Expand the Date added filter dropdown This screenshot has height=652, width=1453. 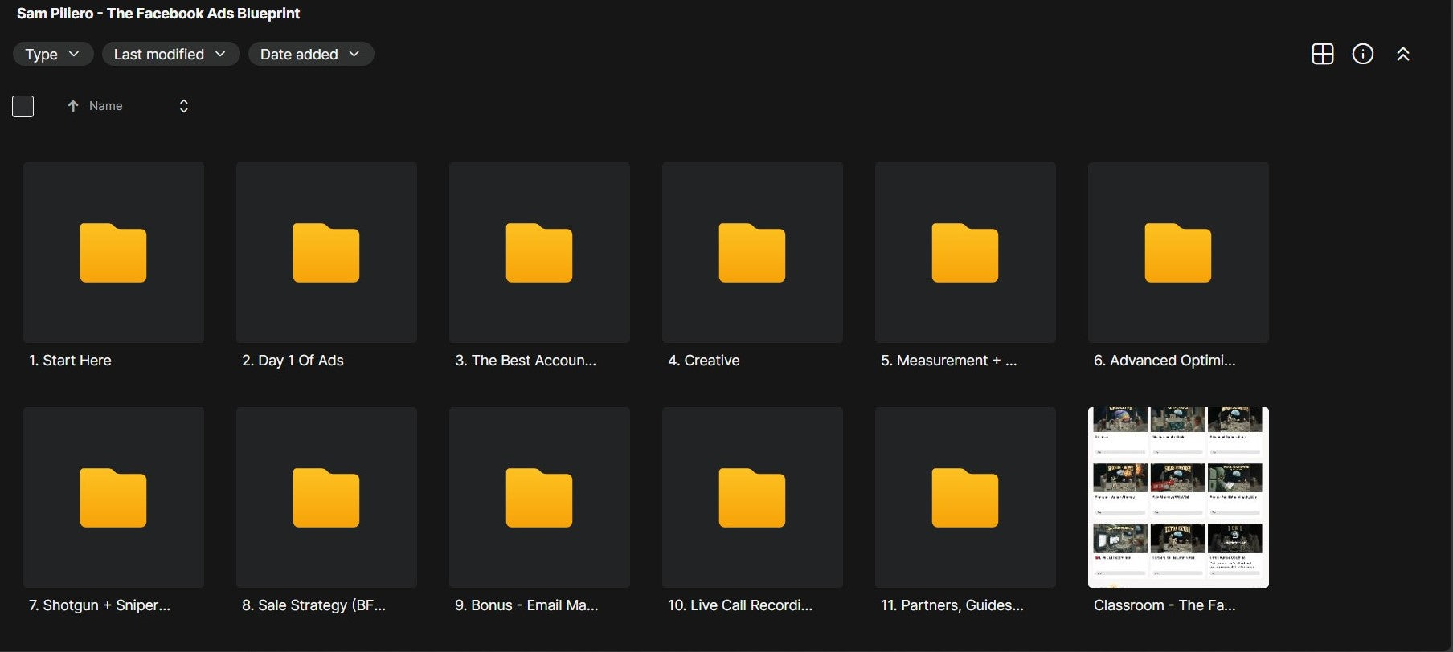click(x=311, y=54)
